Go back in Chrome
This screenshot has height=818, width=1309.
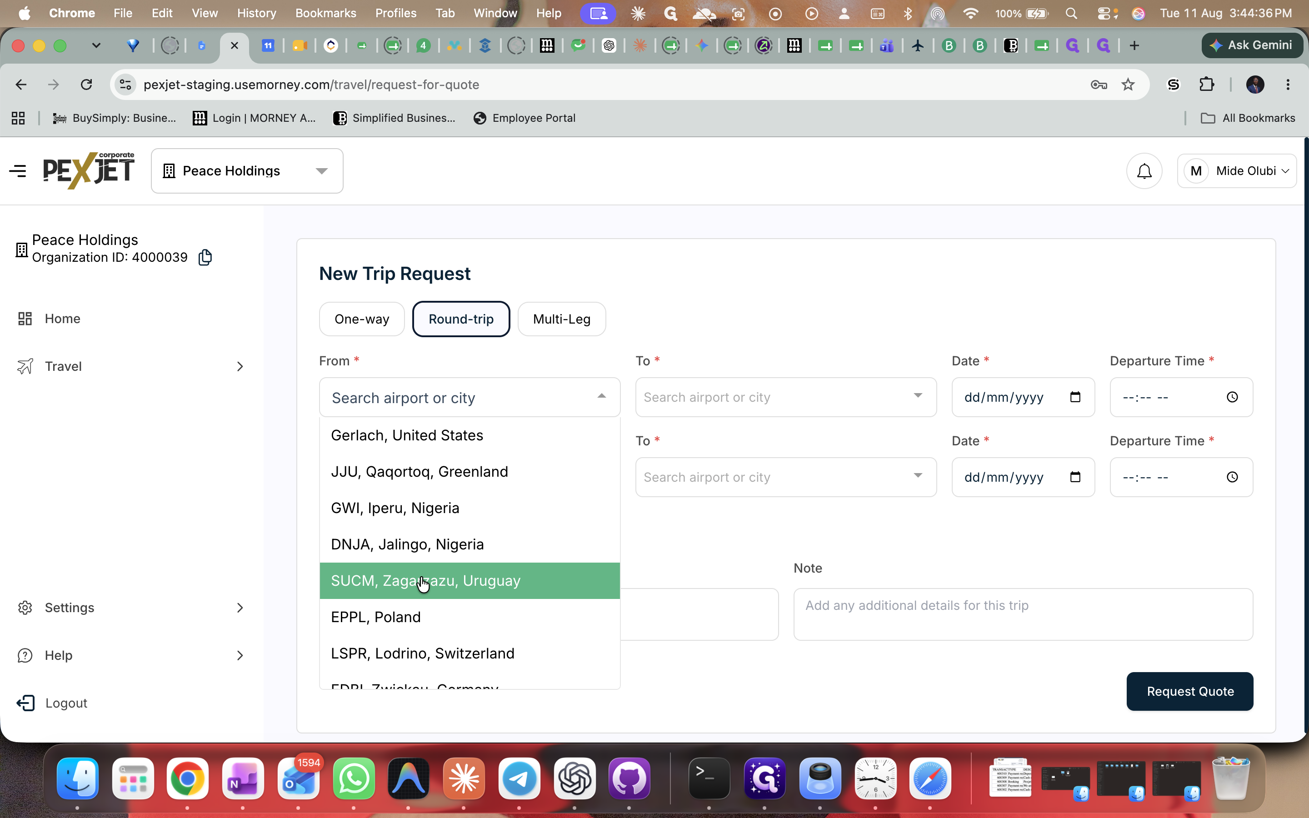tap(21, 85)
